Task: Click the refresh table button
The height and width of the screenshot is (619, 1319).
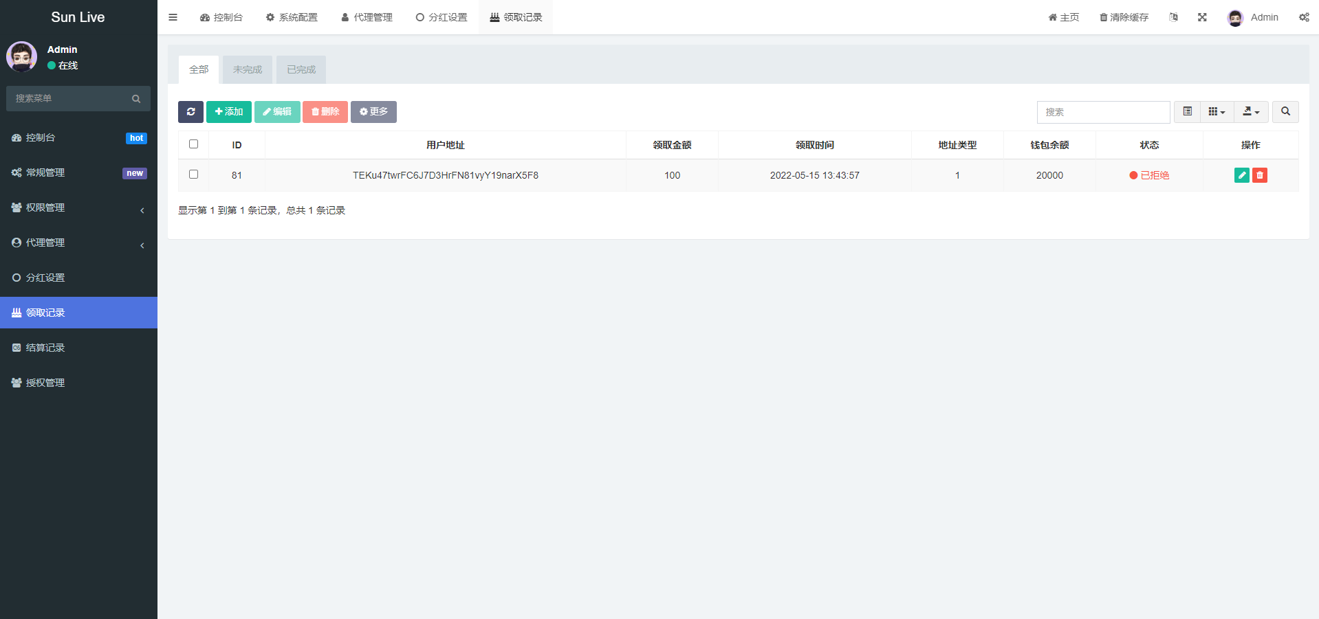Action: coord(190,112)
